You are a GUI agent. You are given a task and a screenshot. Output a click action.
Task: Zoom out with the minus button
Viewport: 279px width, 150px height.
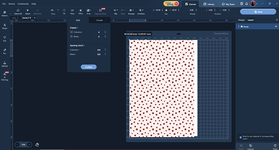point(17,145)
